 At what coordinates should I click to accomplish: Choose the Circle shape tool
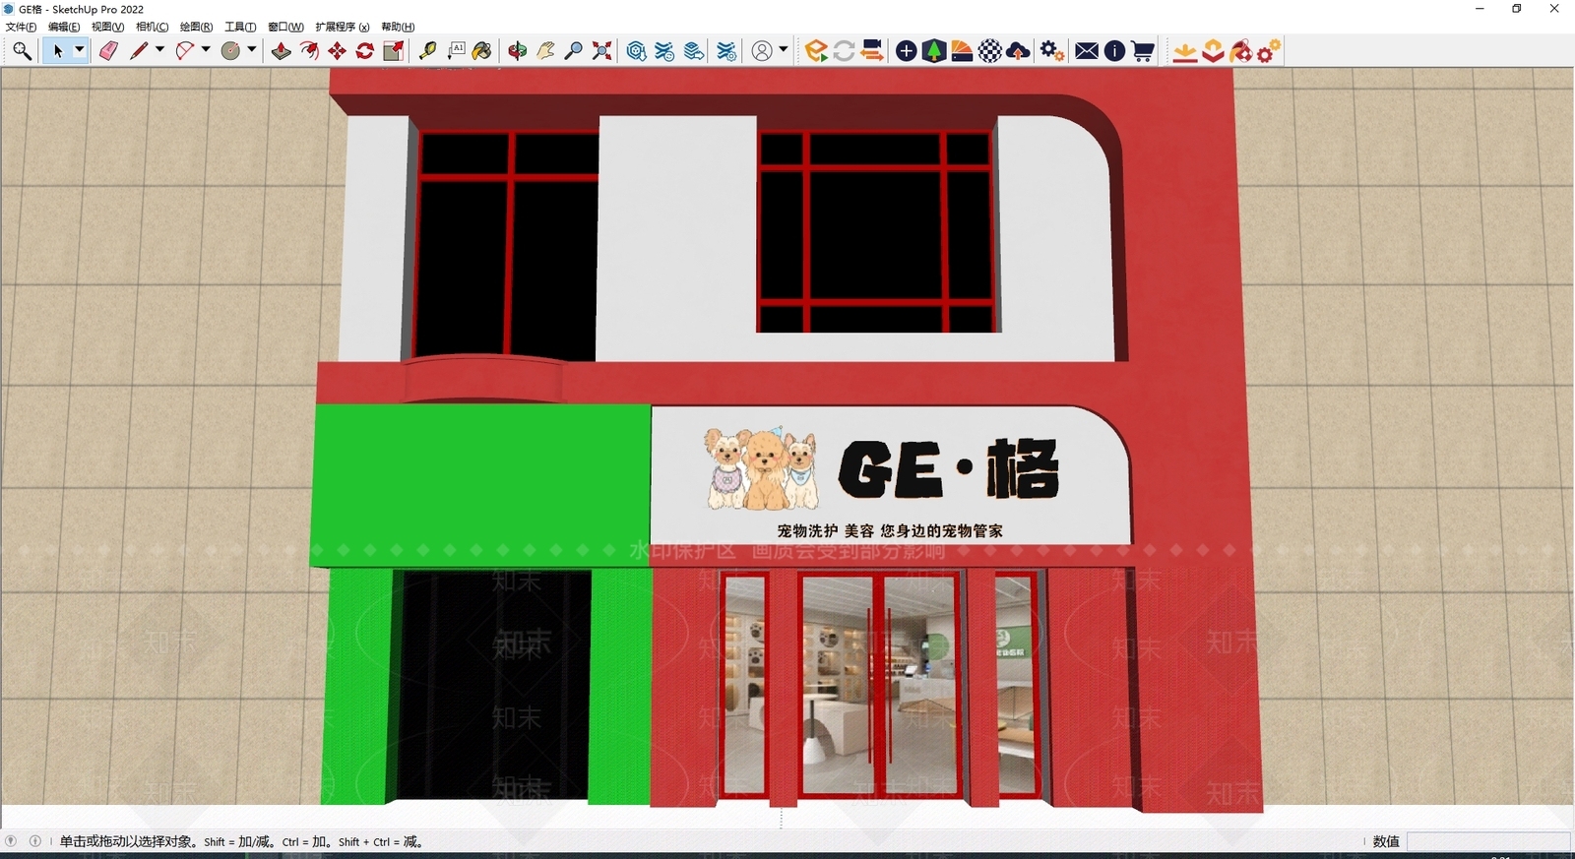click(230, 51)
